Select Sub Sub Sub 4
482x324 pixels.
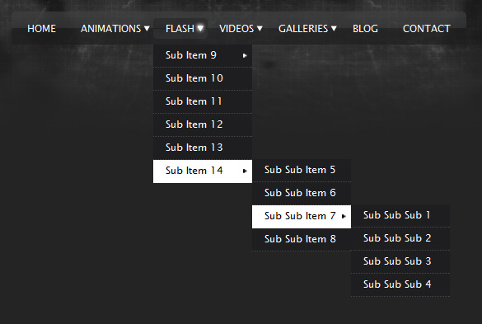tap(400, 284)
